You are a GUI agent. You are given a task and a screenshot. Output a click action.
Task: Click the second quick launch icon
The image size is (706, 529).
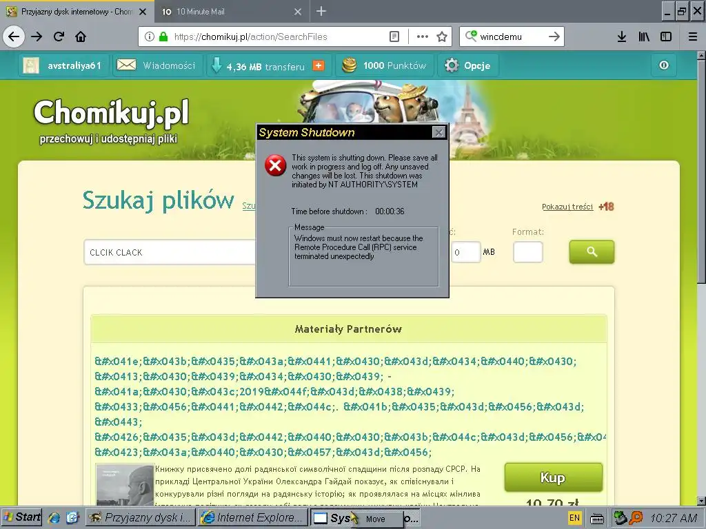pyautogui.click(x=72, y=518)
